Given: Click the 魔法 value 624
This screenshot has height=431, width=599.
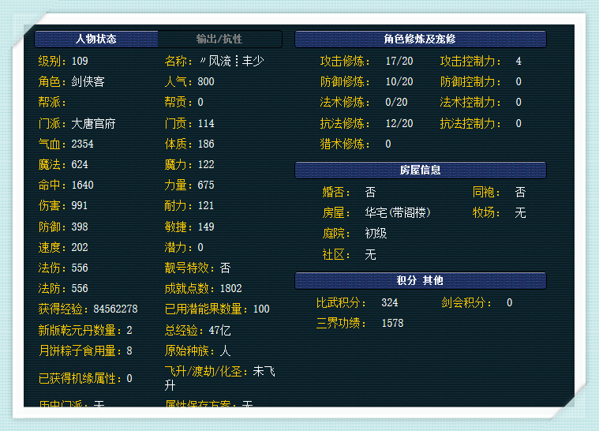Looking at the screenshot, I should point(80,165).
